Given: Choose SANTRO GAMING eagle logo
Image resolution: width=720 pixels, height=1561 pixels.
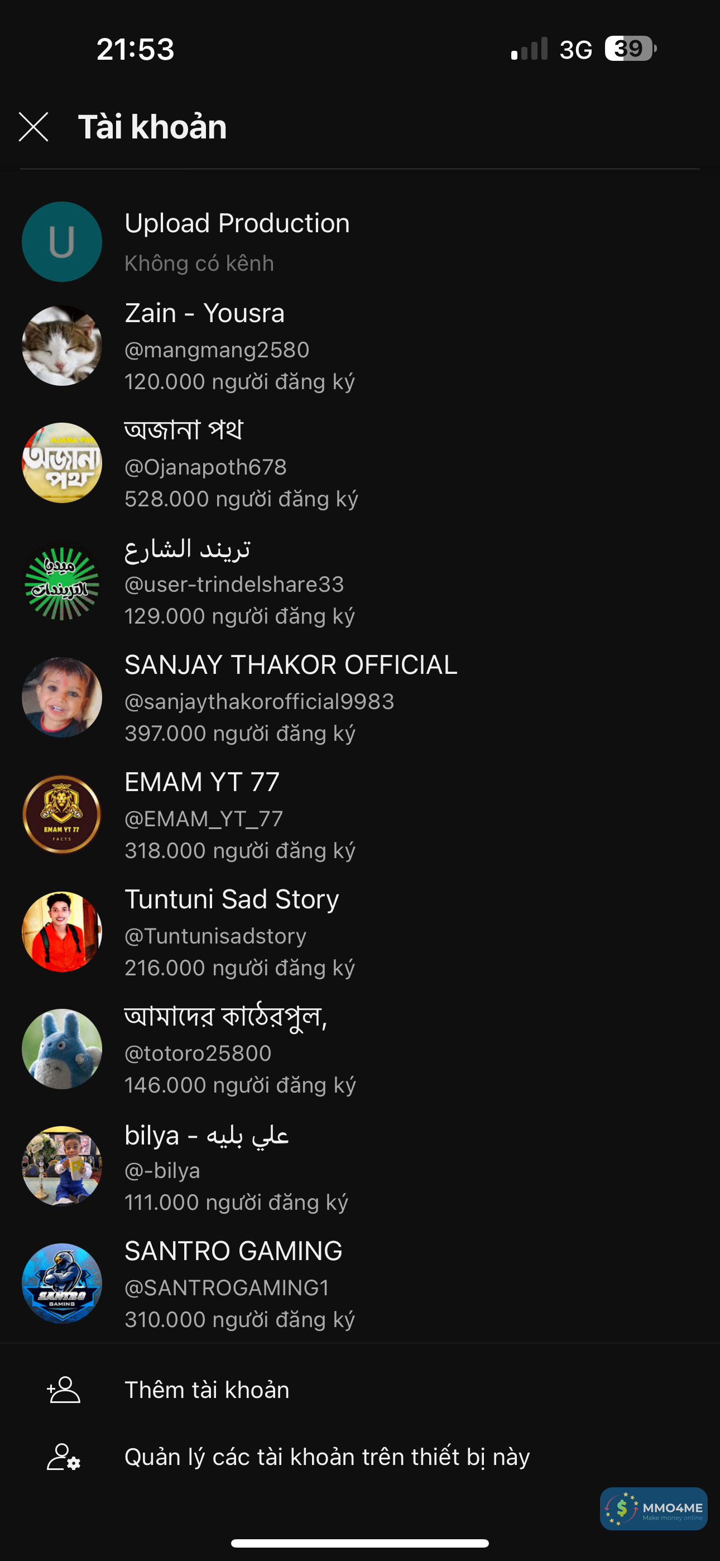Looking at the screenshot, I should [62, 1284].
